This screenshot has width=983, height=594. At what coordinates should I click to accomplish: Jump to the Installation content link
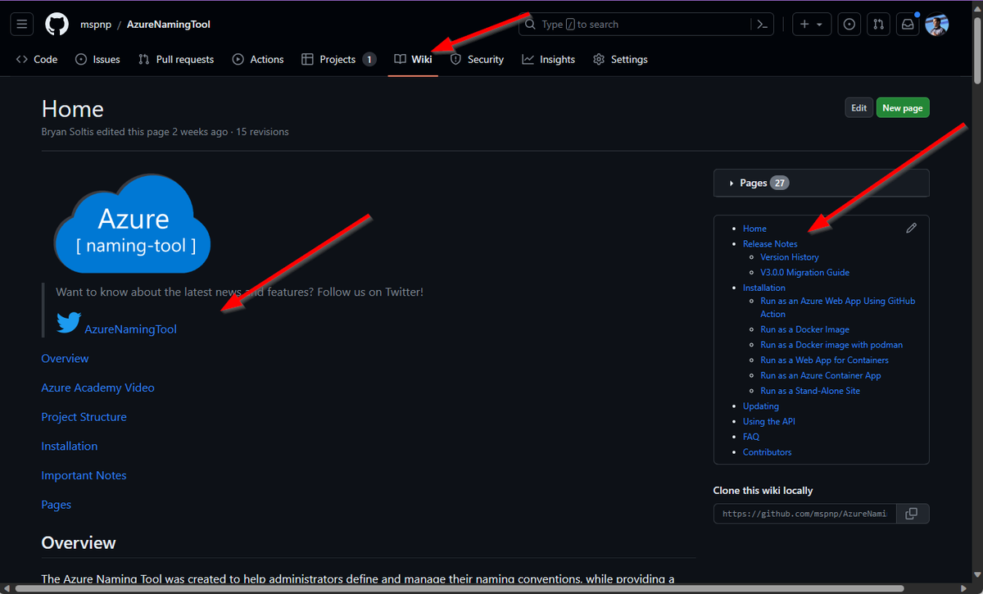(x=70, y=447)
